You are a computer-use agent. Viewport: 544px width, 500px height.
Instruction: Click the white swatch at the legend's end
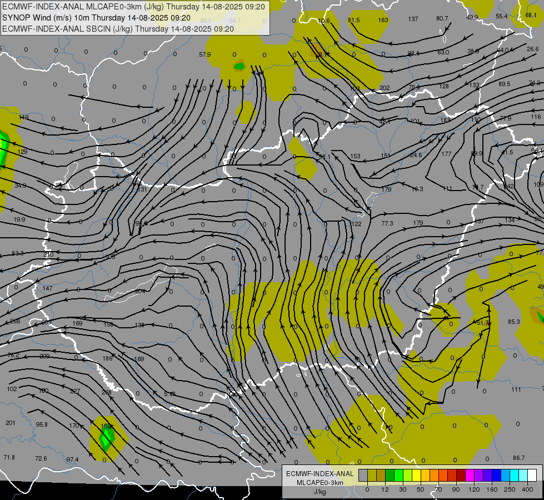pos(532,476)
